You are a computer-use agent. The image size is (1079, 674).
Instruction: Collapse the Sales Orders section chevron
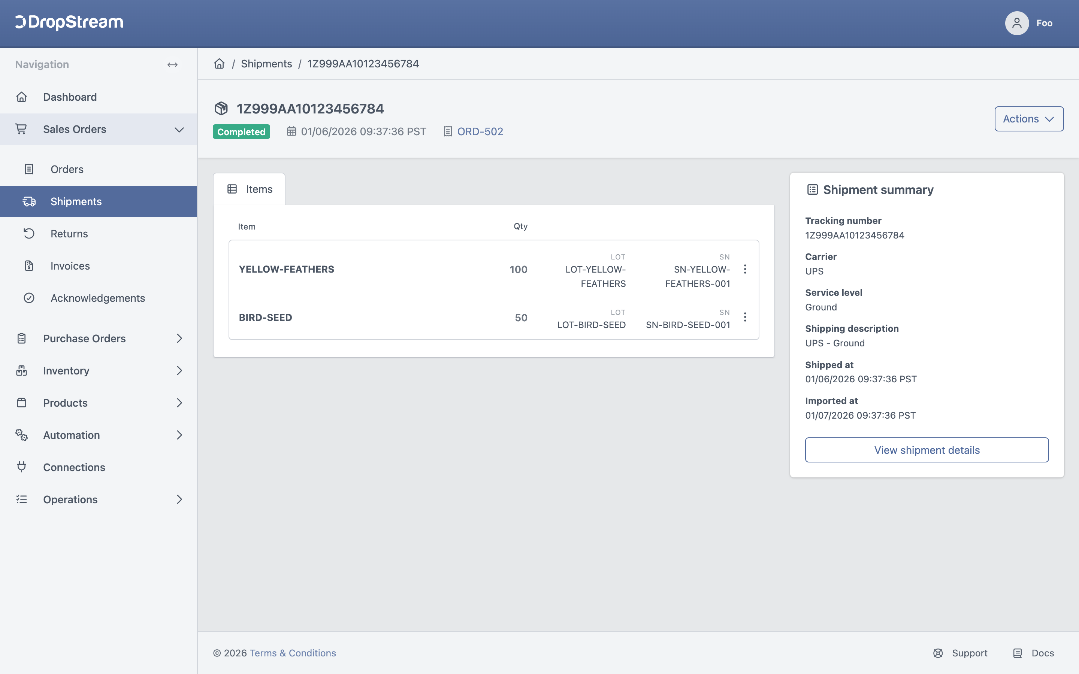coord(179,130)
